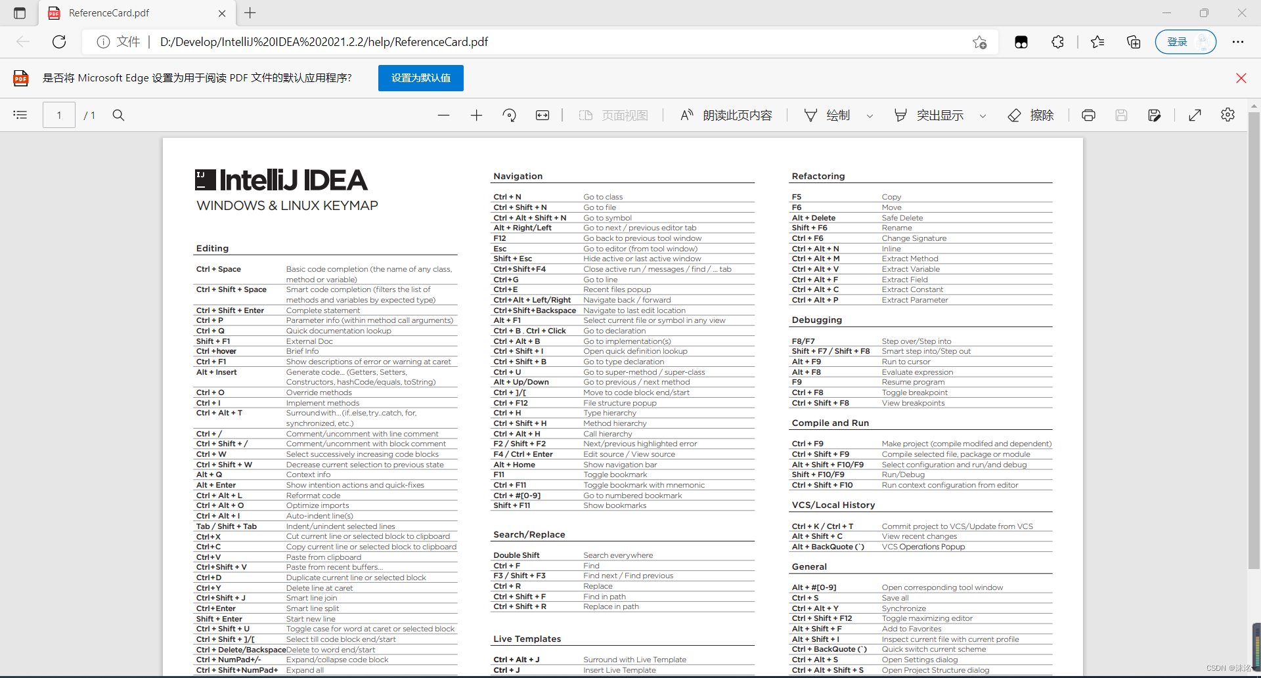Start 朗读此页内容 read aloud

[726, 116]
